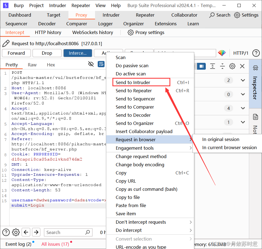The height and width of the screenshot is (249, 262).
Task: Open the Logger tool tab
Action: tap(105, 24)
